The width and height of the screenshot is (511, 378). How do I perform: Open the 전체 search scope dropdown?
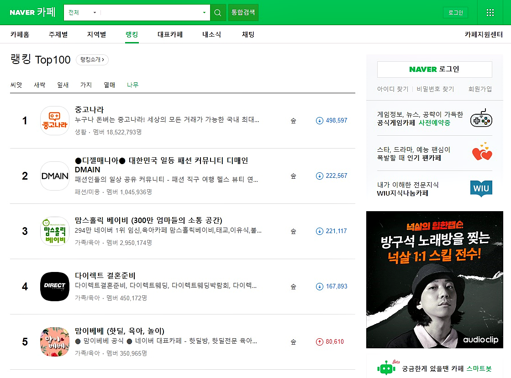pos(82,13)
